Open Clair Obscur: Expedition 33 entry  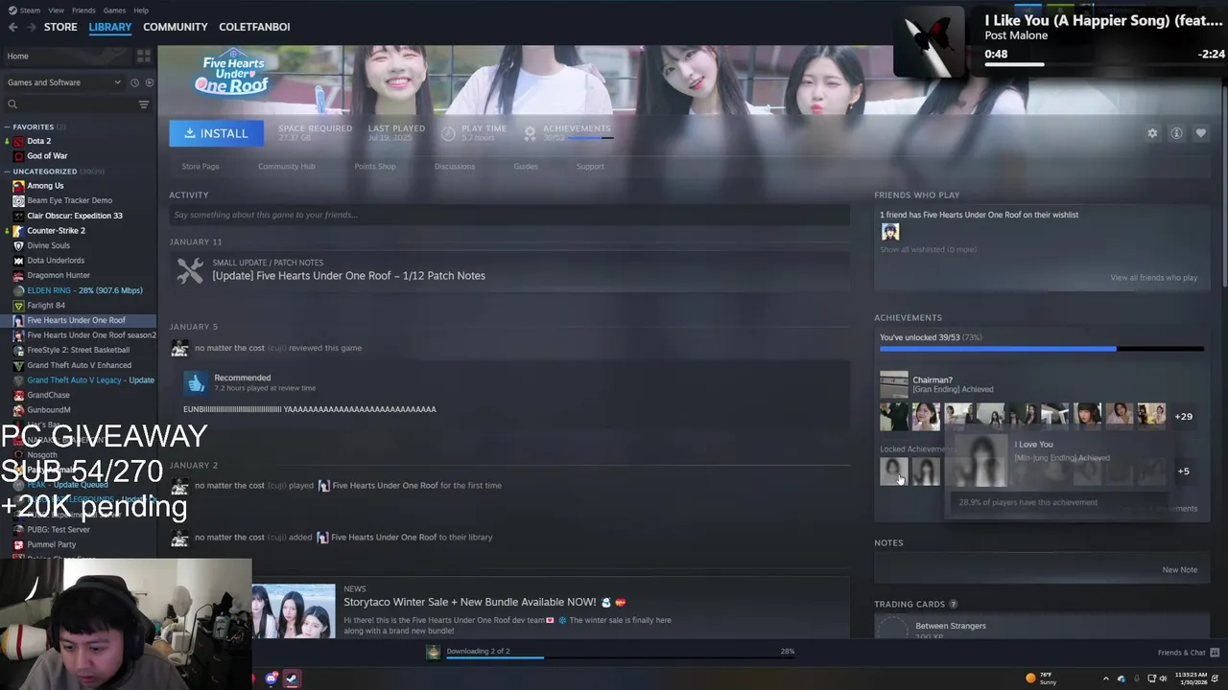pos(75,216)
